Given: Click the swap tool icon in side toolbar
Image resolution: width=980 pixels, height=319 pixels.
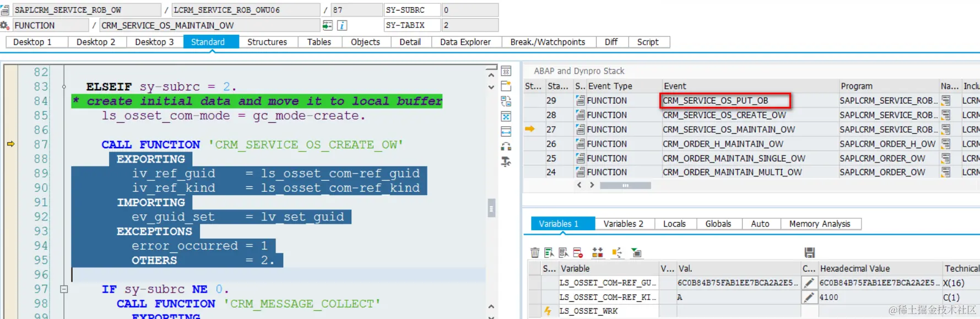Looking at the screenshot, I should [x=506, y=147].
